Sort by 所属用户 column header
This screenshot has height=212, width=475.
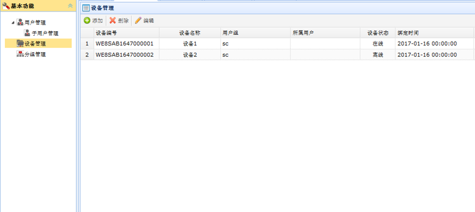pos(325,33)
